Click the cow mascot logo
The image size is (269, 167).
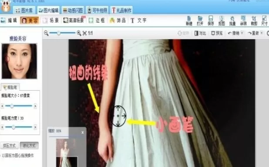click(x=6, y=7)
